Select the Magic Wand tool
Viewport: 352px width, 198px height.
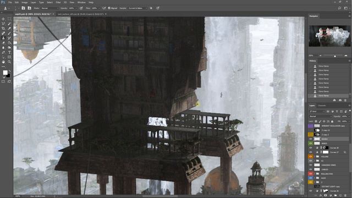[9, 24]
